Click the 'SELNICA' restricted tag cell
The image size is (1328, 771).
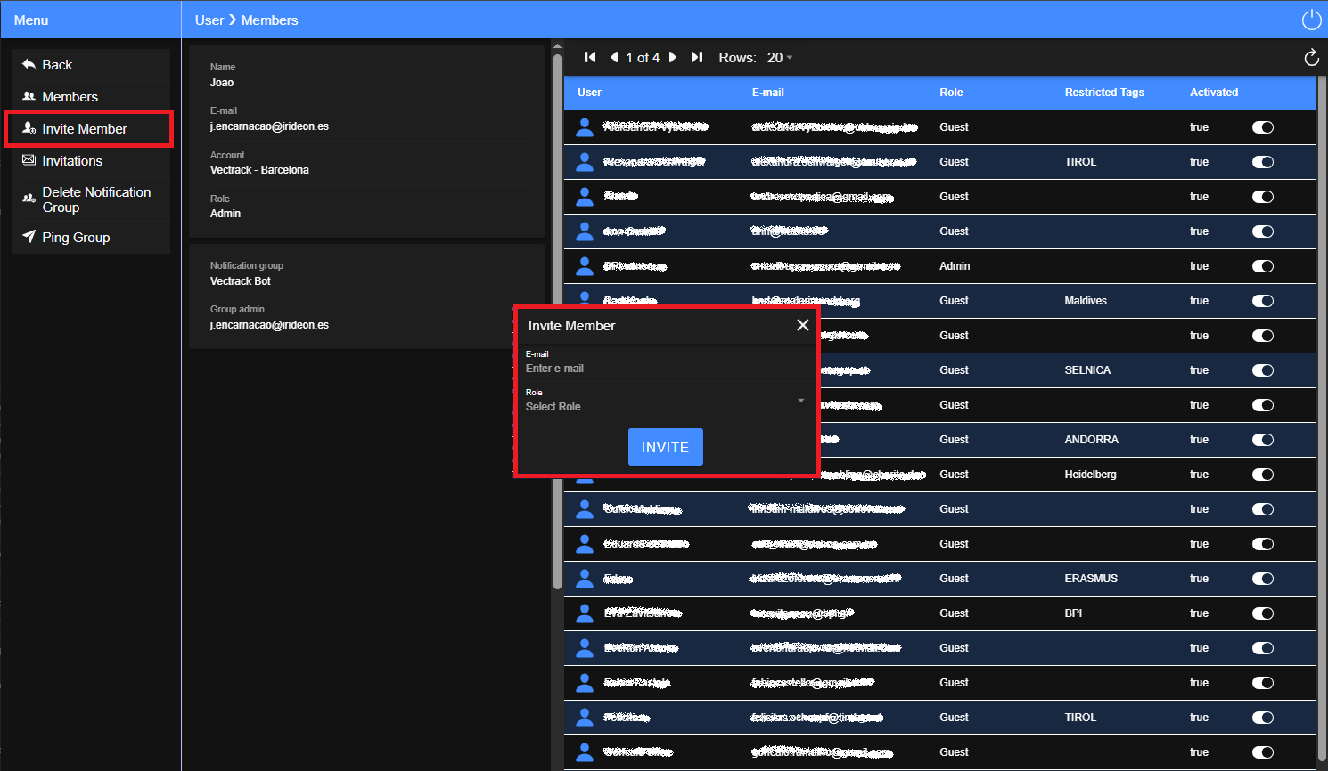(x=1087, y=370)
